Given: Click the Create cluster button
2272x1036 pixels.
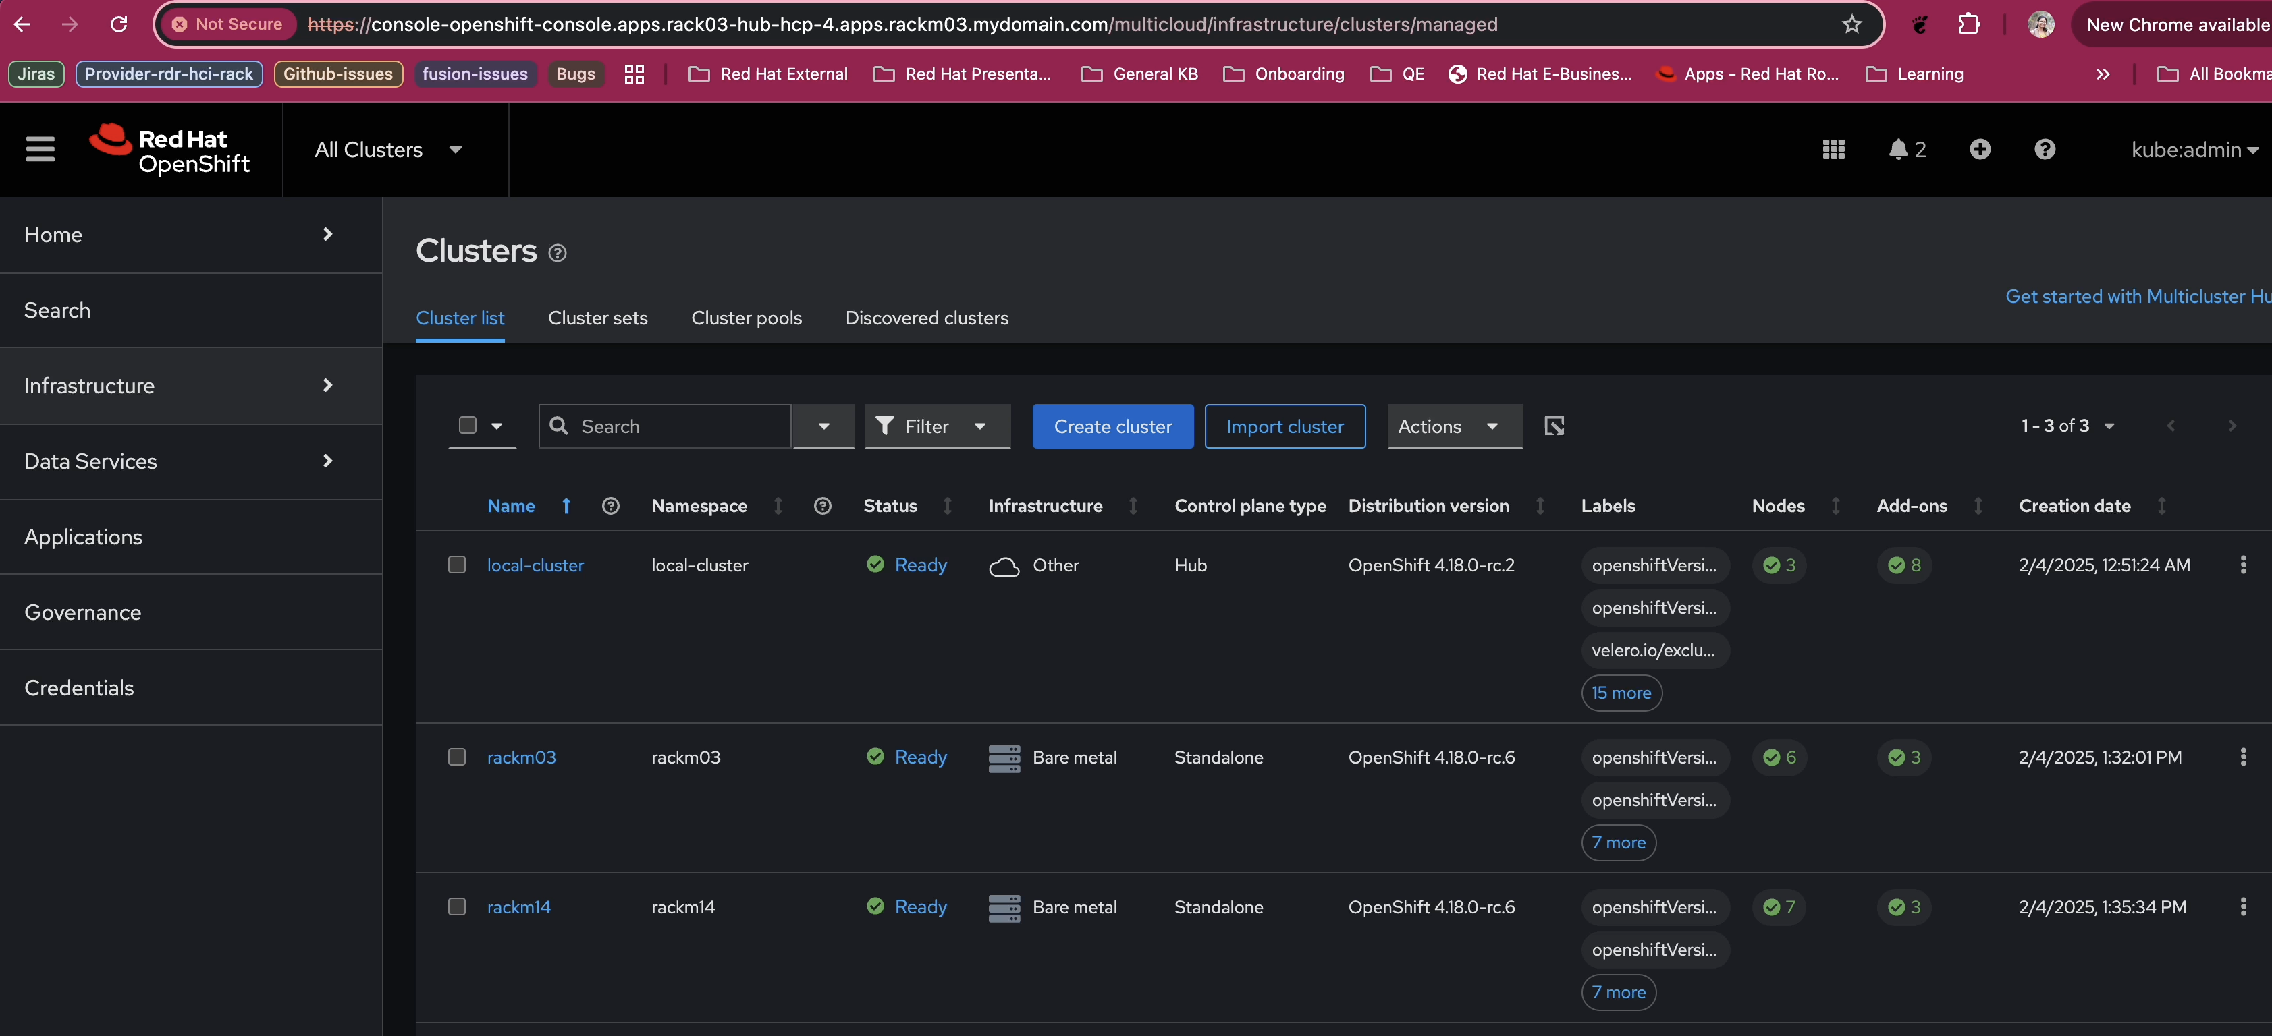Looking at the screenshot, I should tap(1112, 426).
